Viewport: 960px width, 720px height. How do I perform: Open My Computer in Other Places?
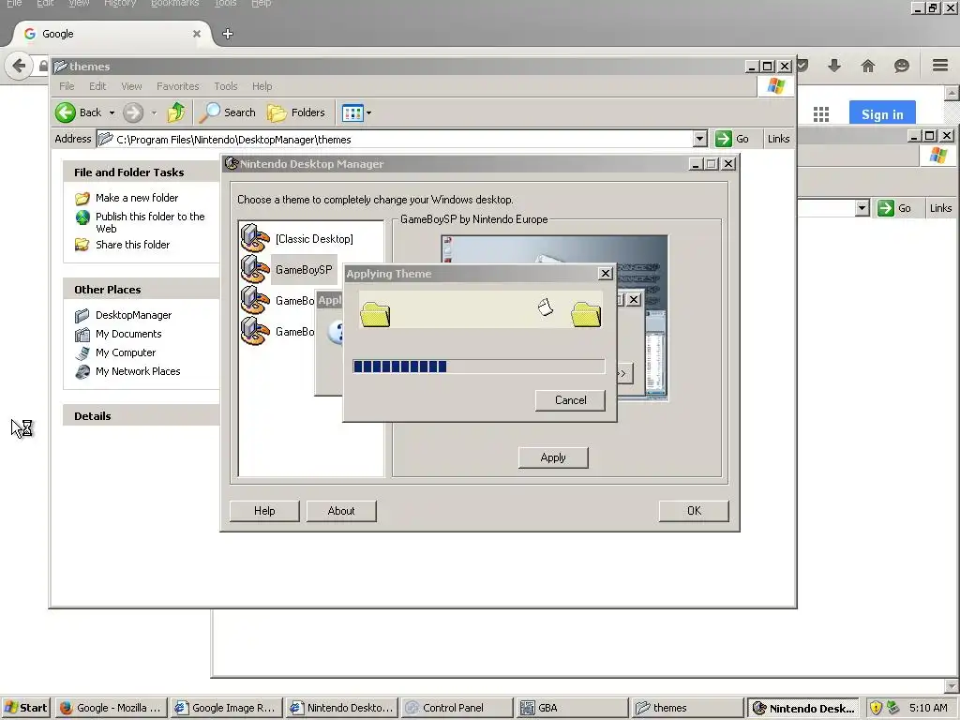point(126,352)
